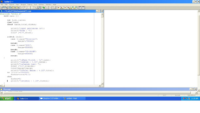200x113 pixels.
Task: Click right arrow of code editor horizontal scrollbar
Action: (100, 86)
